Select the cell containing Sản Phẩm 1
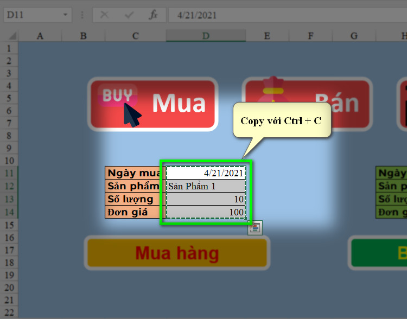 click(206, 186)
